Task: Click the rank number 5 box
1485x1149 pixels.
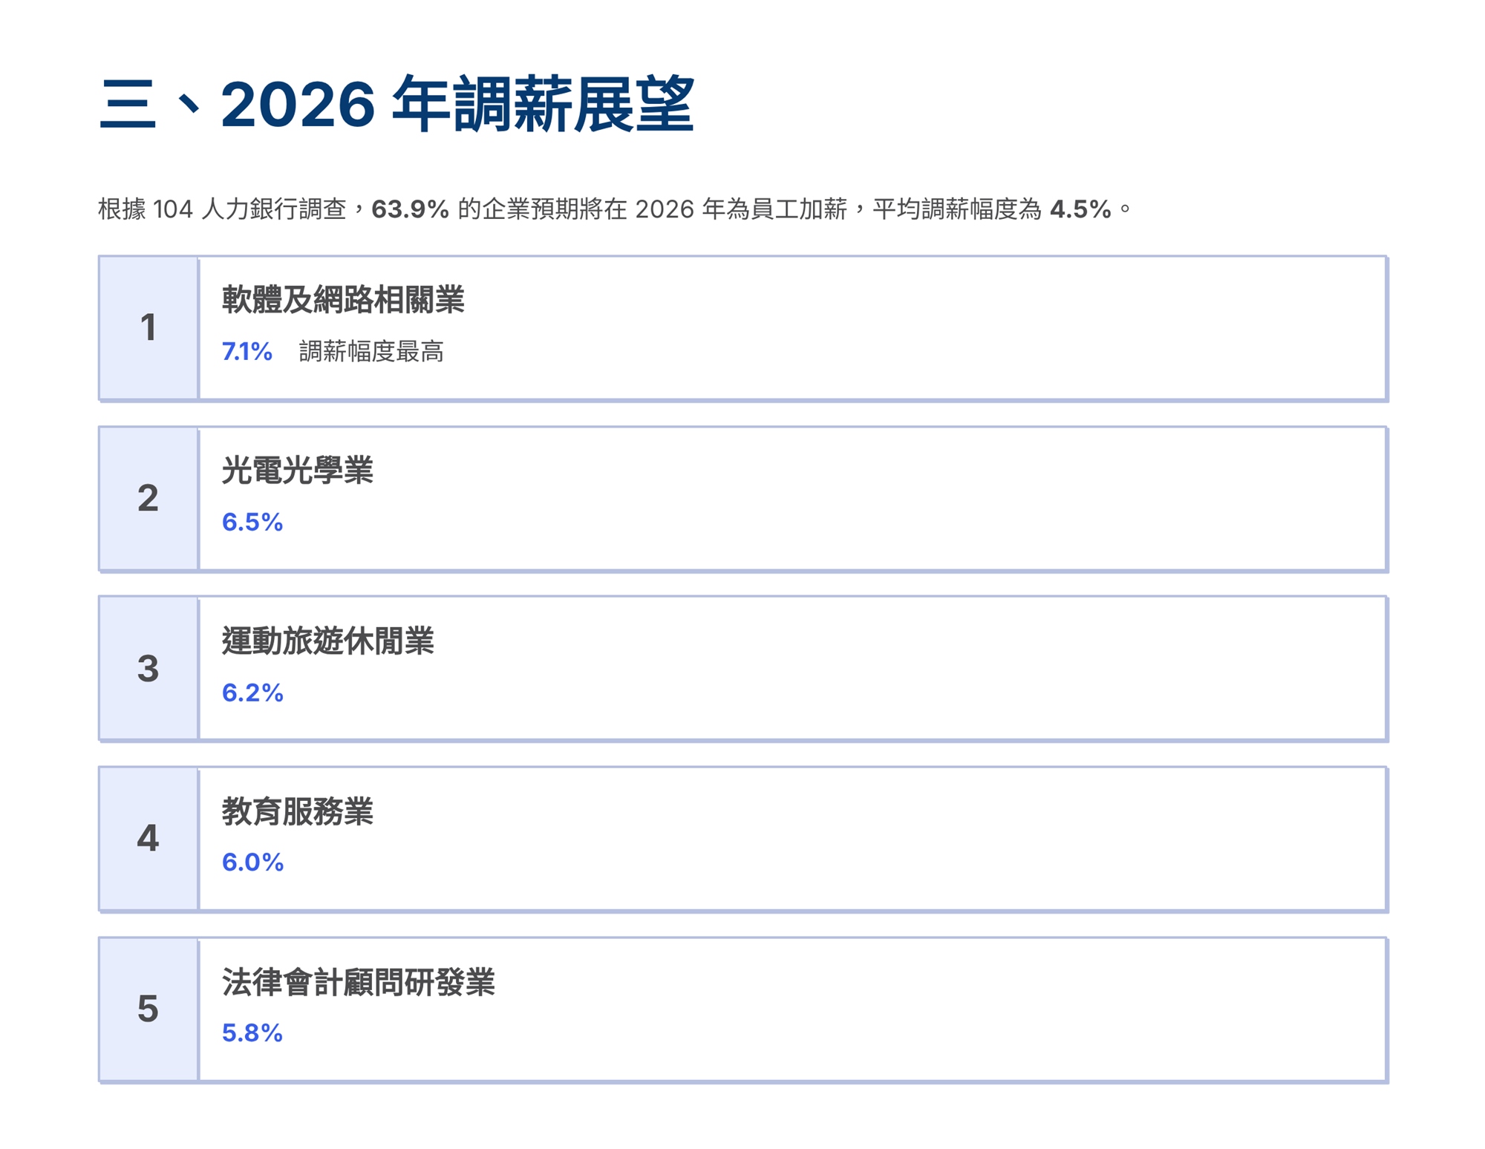Action: (148, 1009)
